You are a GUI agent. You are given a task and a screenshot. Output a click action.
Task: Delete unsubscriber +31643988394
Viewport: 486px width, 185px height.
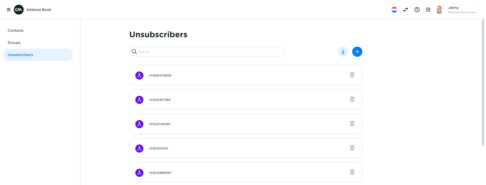click(352, 172)
